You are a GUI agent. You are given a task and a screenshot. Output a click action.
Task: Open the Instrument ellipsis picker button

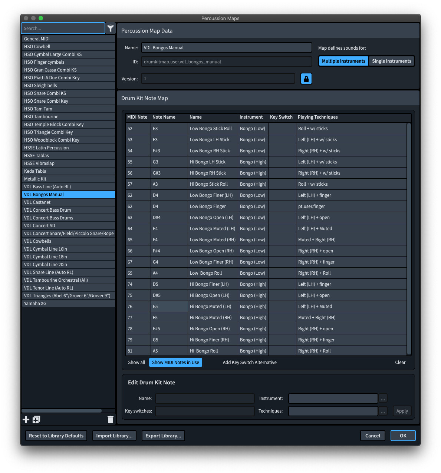[383, 398]
